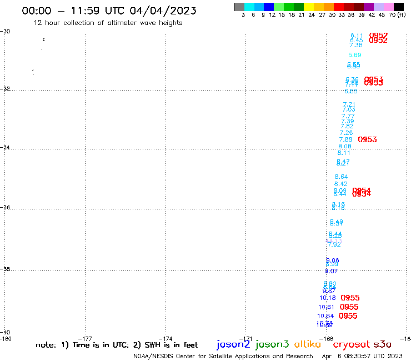Select the orange swatch in the color legend
Image resolution: width=411 pixels, height=361 pixels.
pyautogui.click(x=329, y=7)
